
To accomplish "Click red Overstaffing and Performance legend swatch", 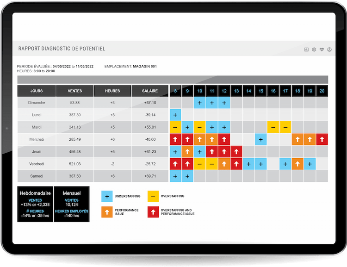I will tap(153, 212).
